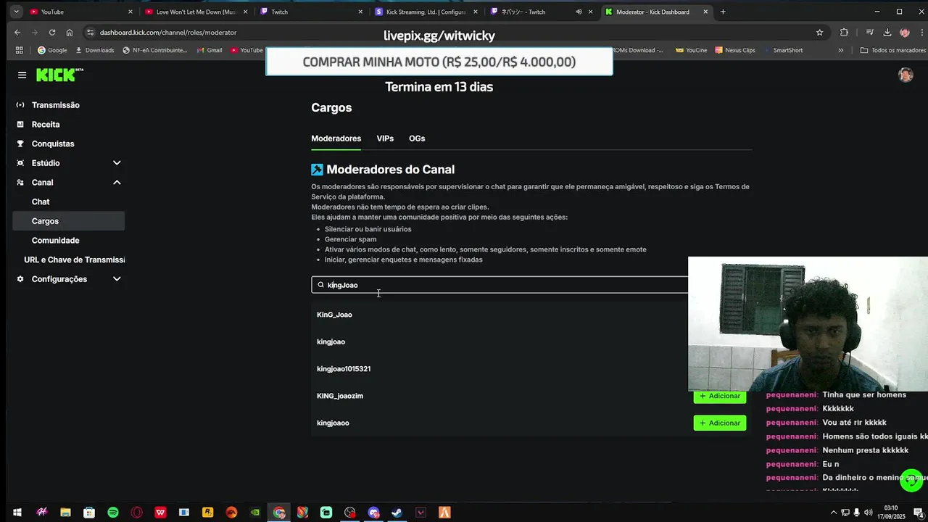Open the Todos os marcadores folder
Viewport: 928px width, 522px height.
pos(892,50)
